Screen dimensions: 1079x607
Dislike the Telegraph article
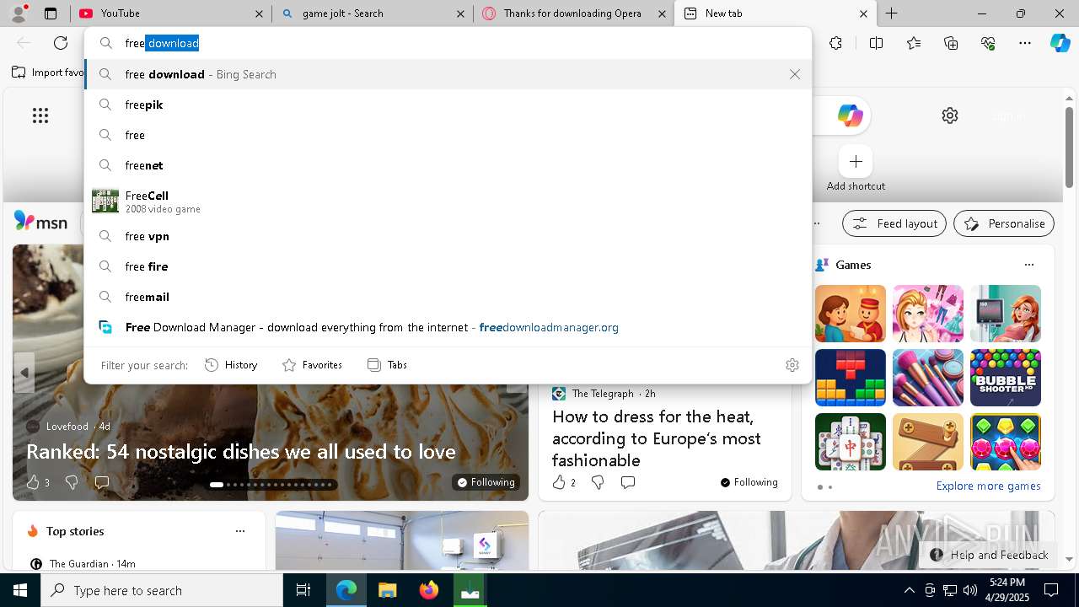598,482
